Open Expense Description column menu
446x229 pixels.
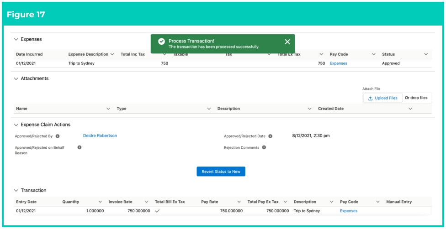coord(112,54)
